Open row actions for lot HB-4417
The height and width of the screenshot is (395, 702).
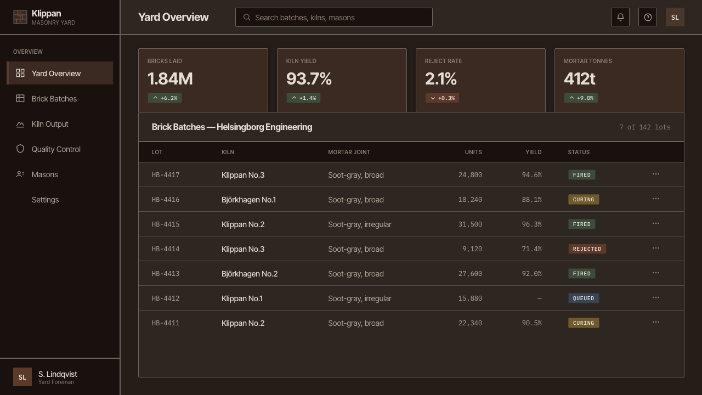pos(656,174)
